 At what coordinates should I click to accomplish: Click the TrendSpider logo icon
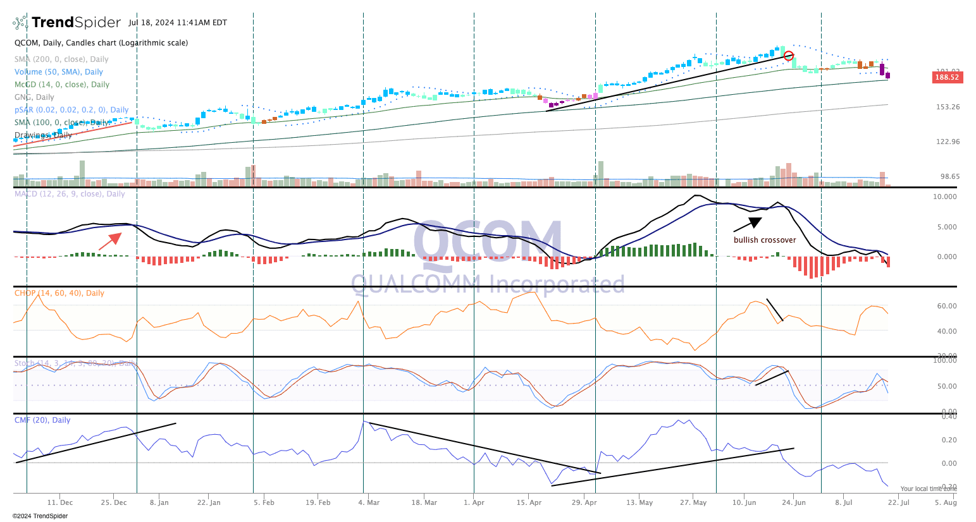click(20, 23)
